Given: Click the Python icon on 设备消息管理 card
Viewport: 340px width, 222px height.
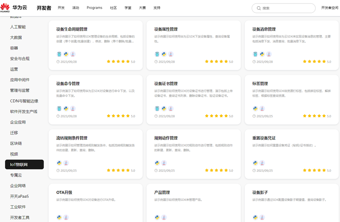Looking at the screenshot, I should coord(262,54).
